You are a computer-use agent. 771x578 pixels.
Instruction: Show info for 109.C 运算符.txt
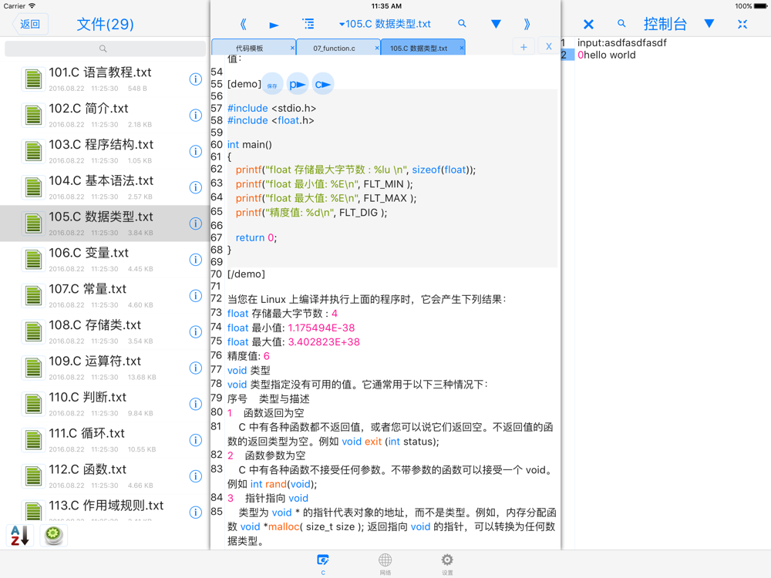(196, 368)
